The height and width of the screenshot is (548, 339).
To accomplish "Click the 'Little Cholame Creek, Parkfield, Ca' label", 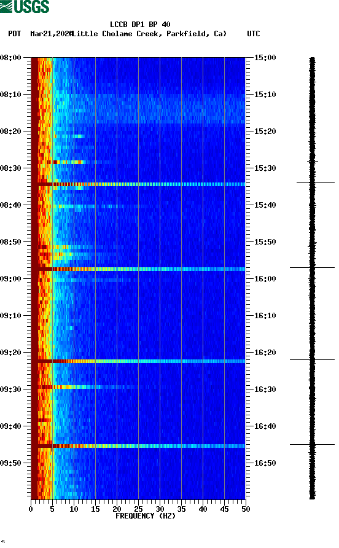I will click(149, 34).
